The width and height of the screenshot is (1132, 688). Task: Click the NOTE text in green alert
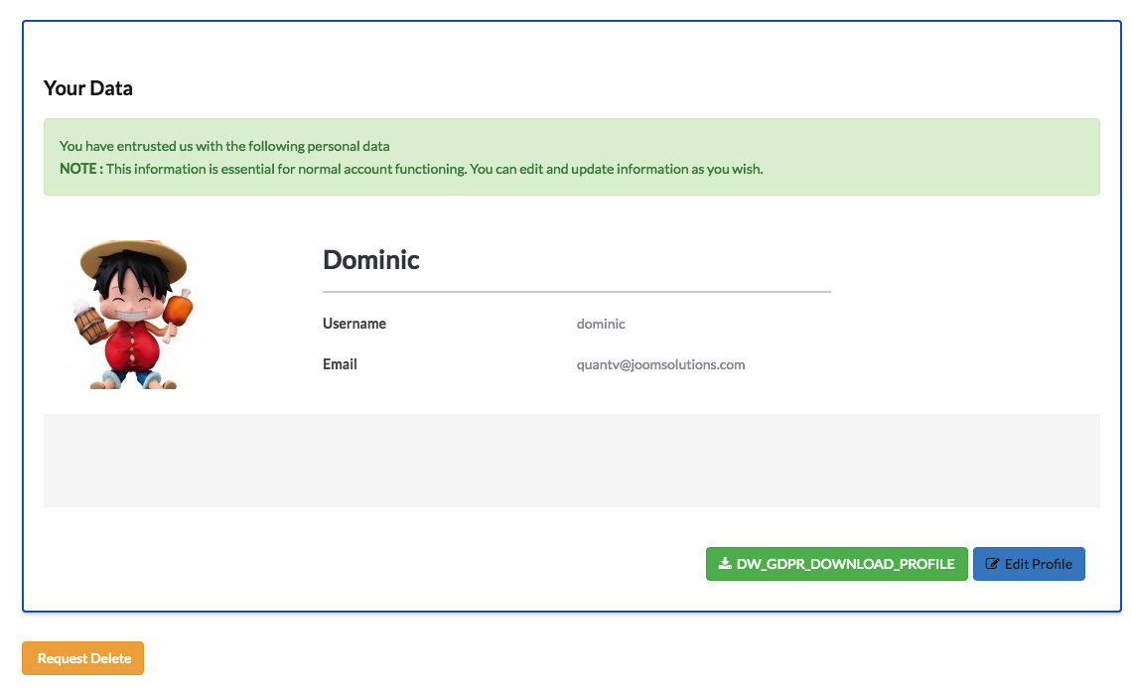(80, 169)
